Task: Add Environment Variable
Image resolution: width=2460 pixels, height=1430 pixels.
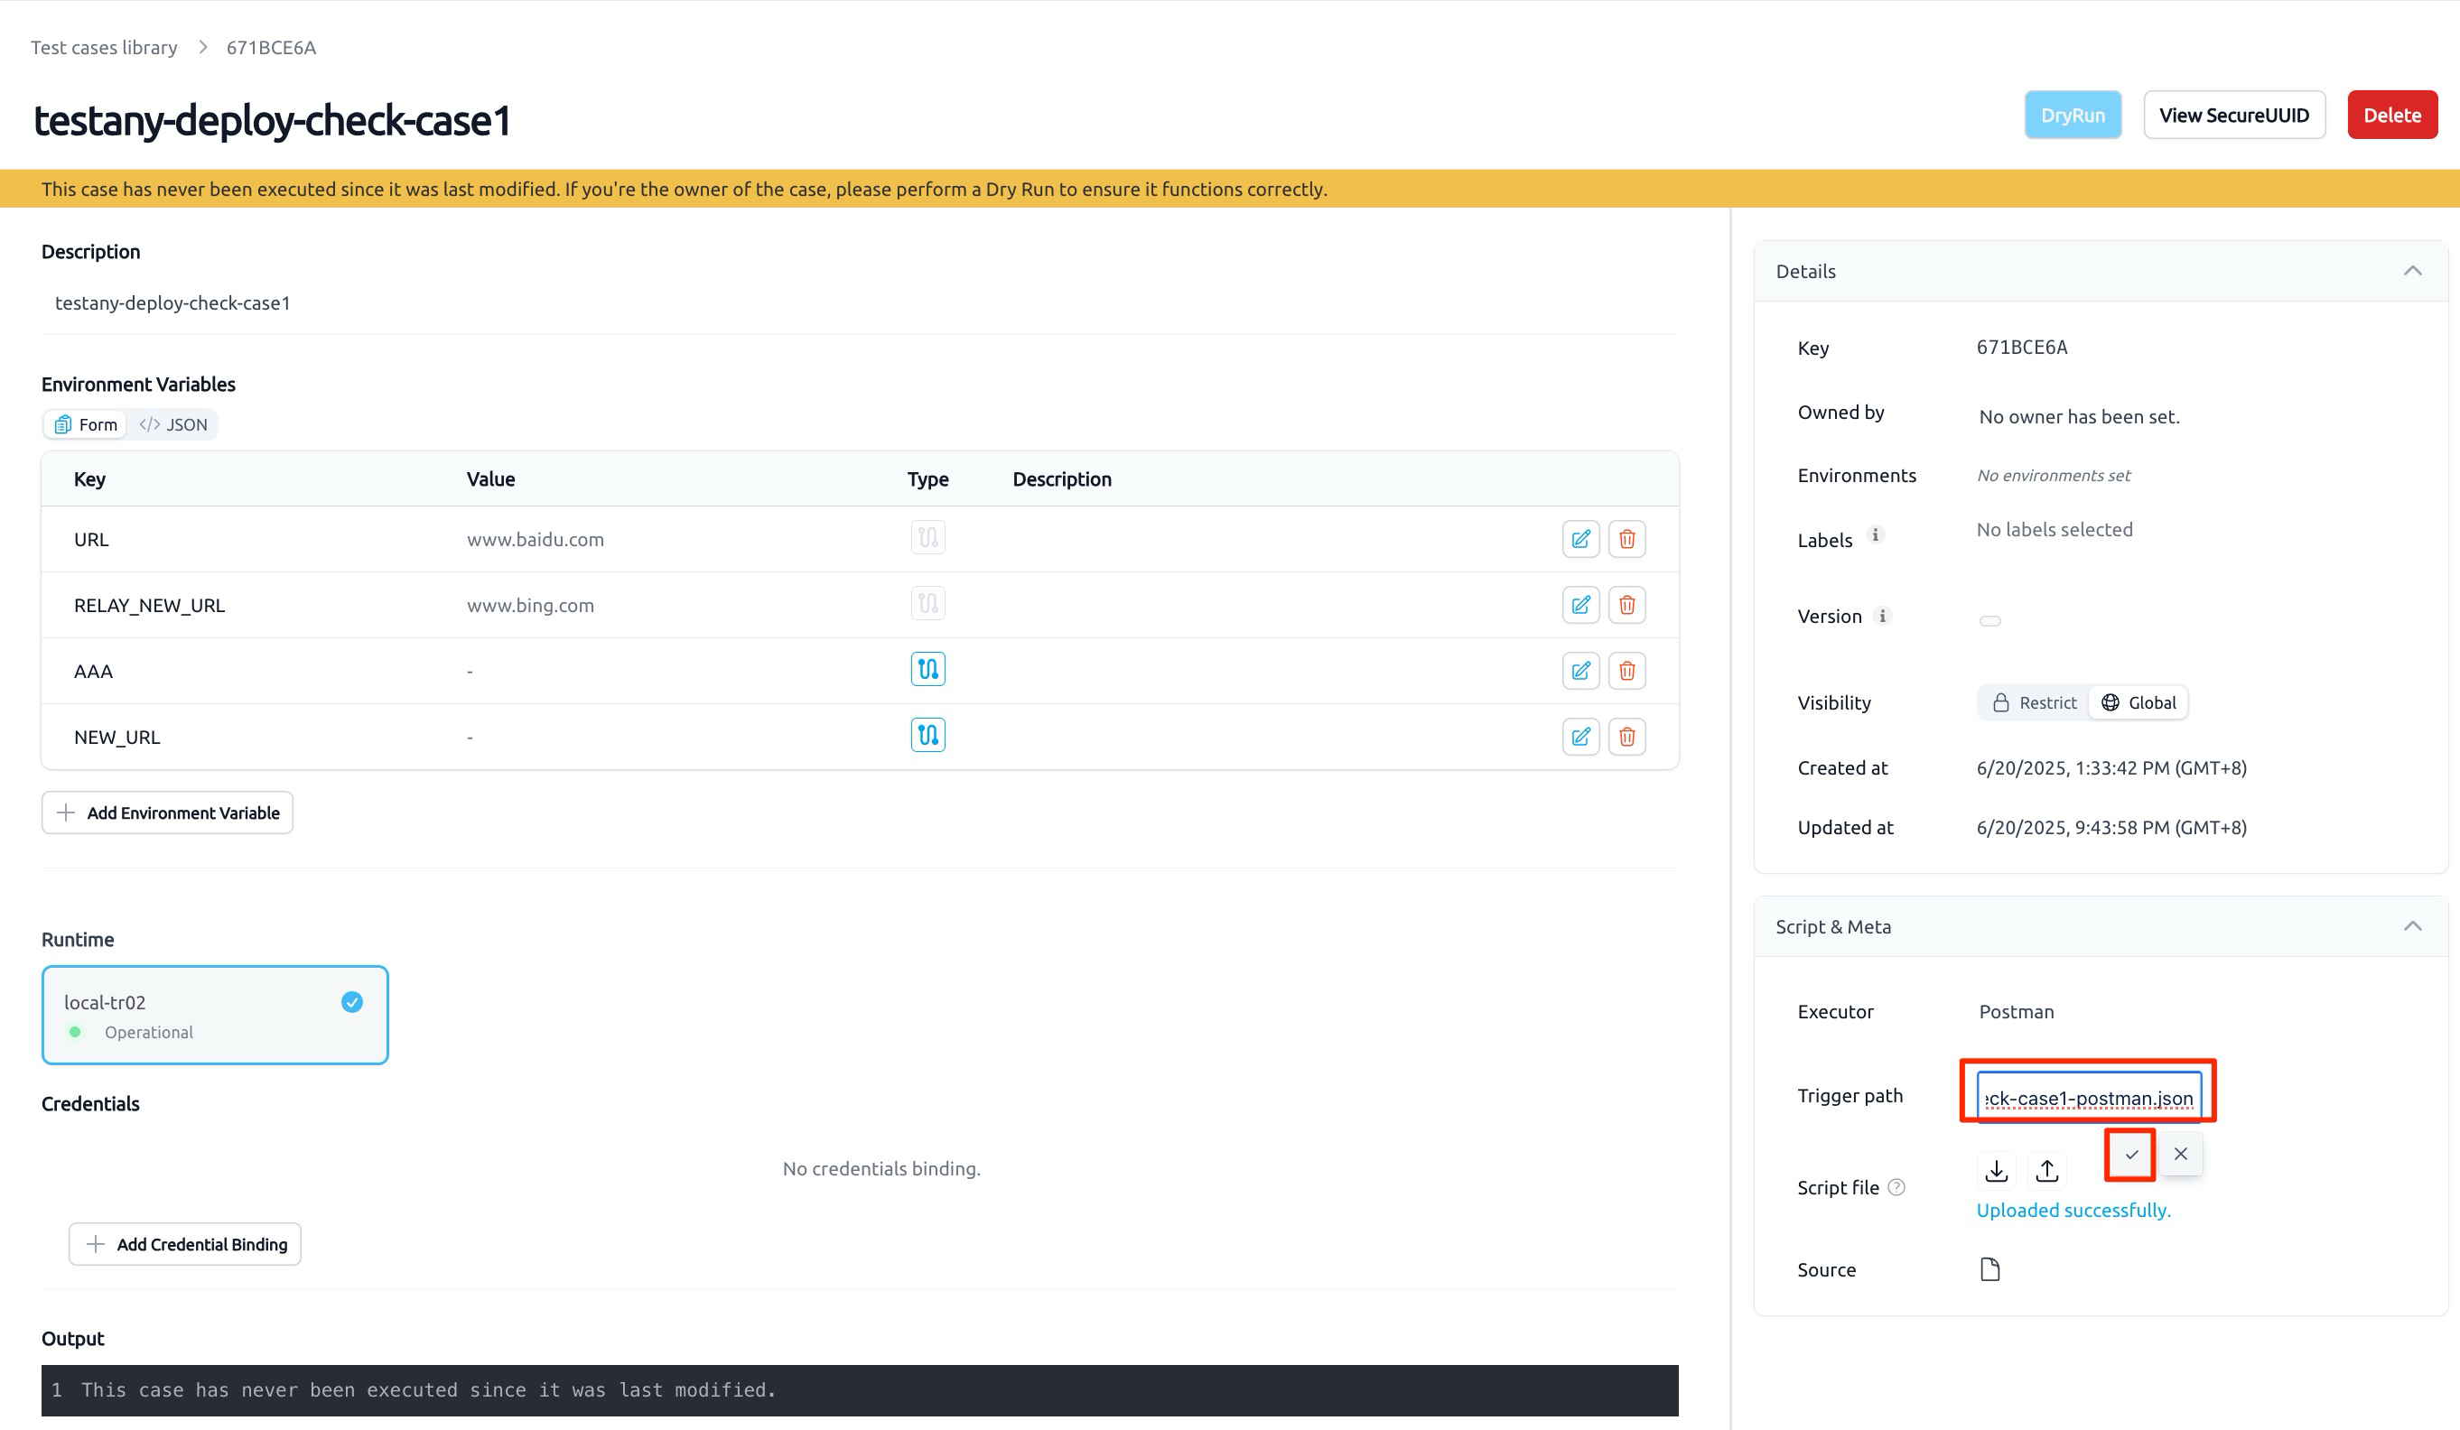Action: click(167, 812)
